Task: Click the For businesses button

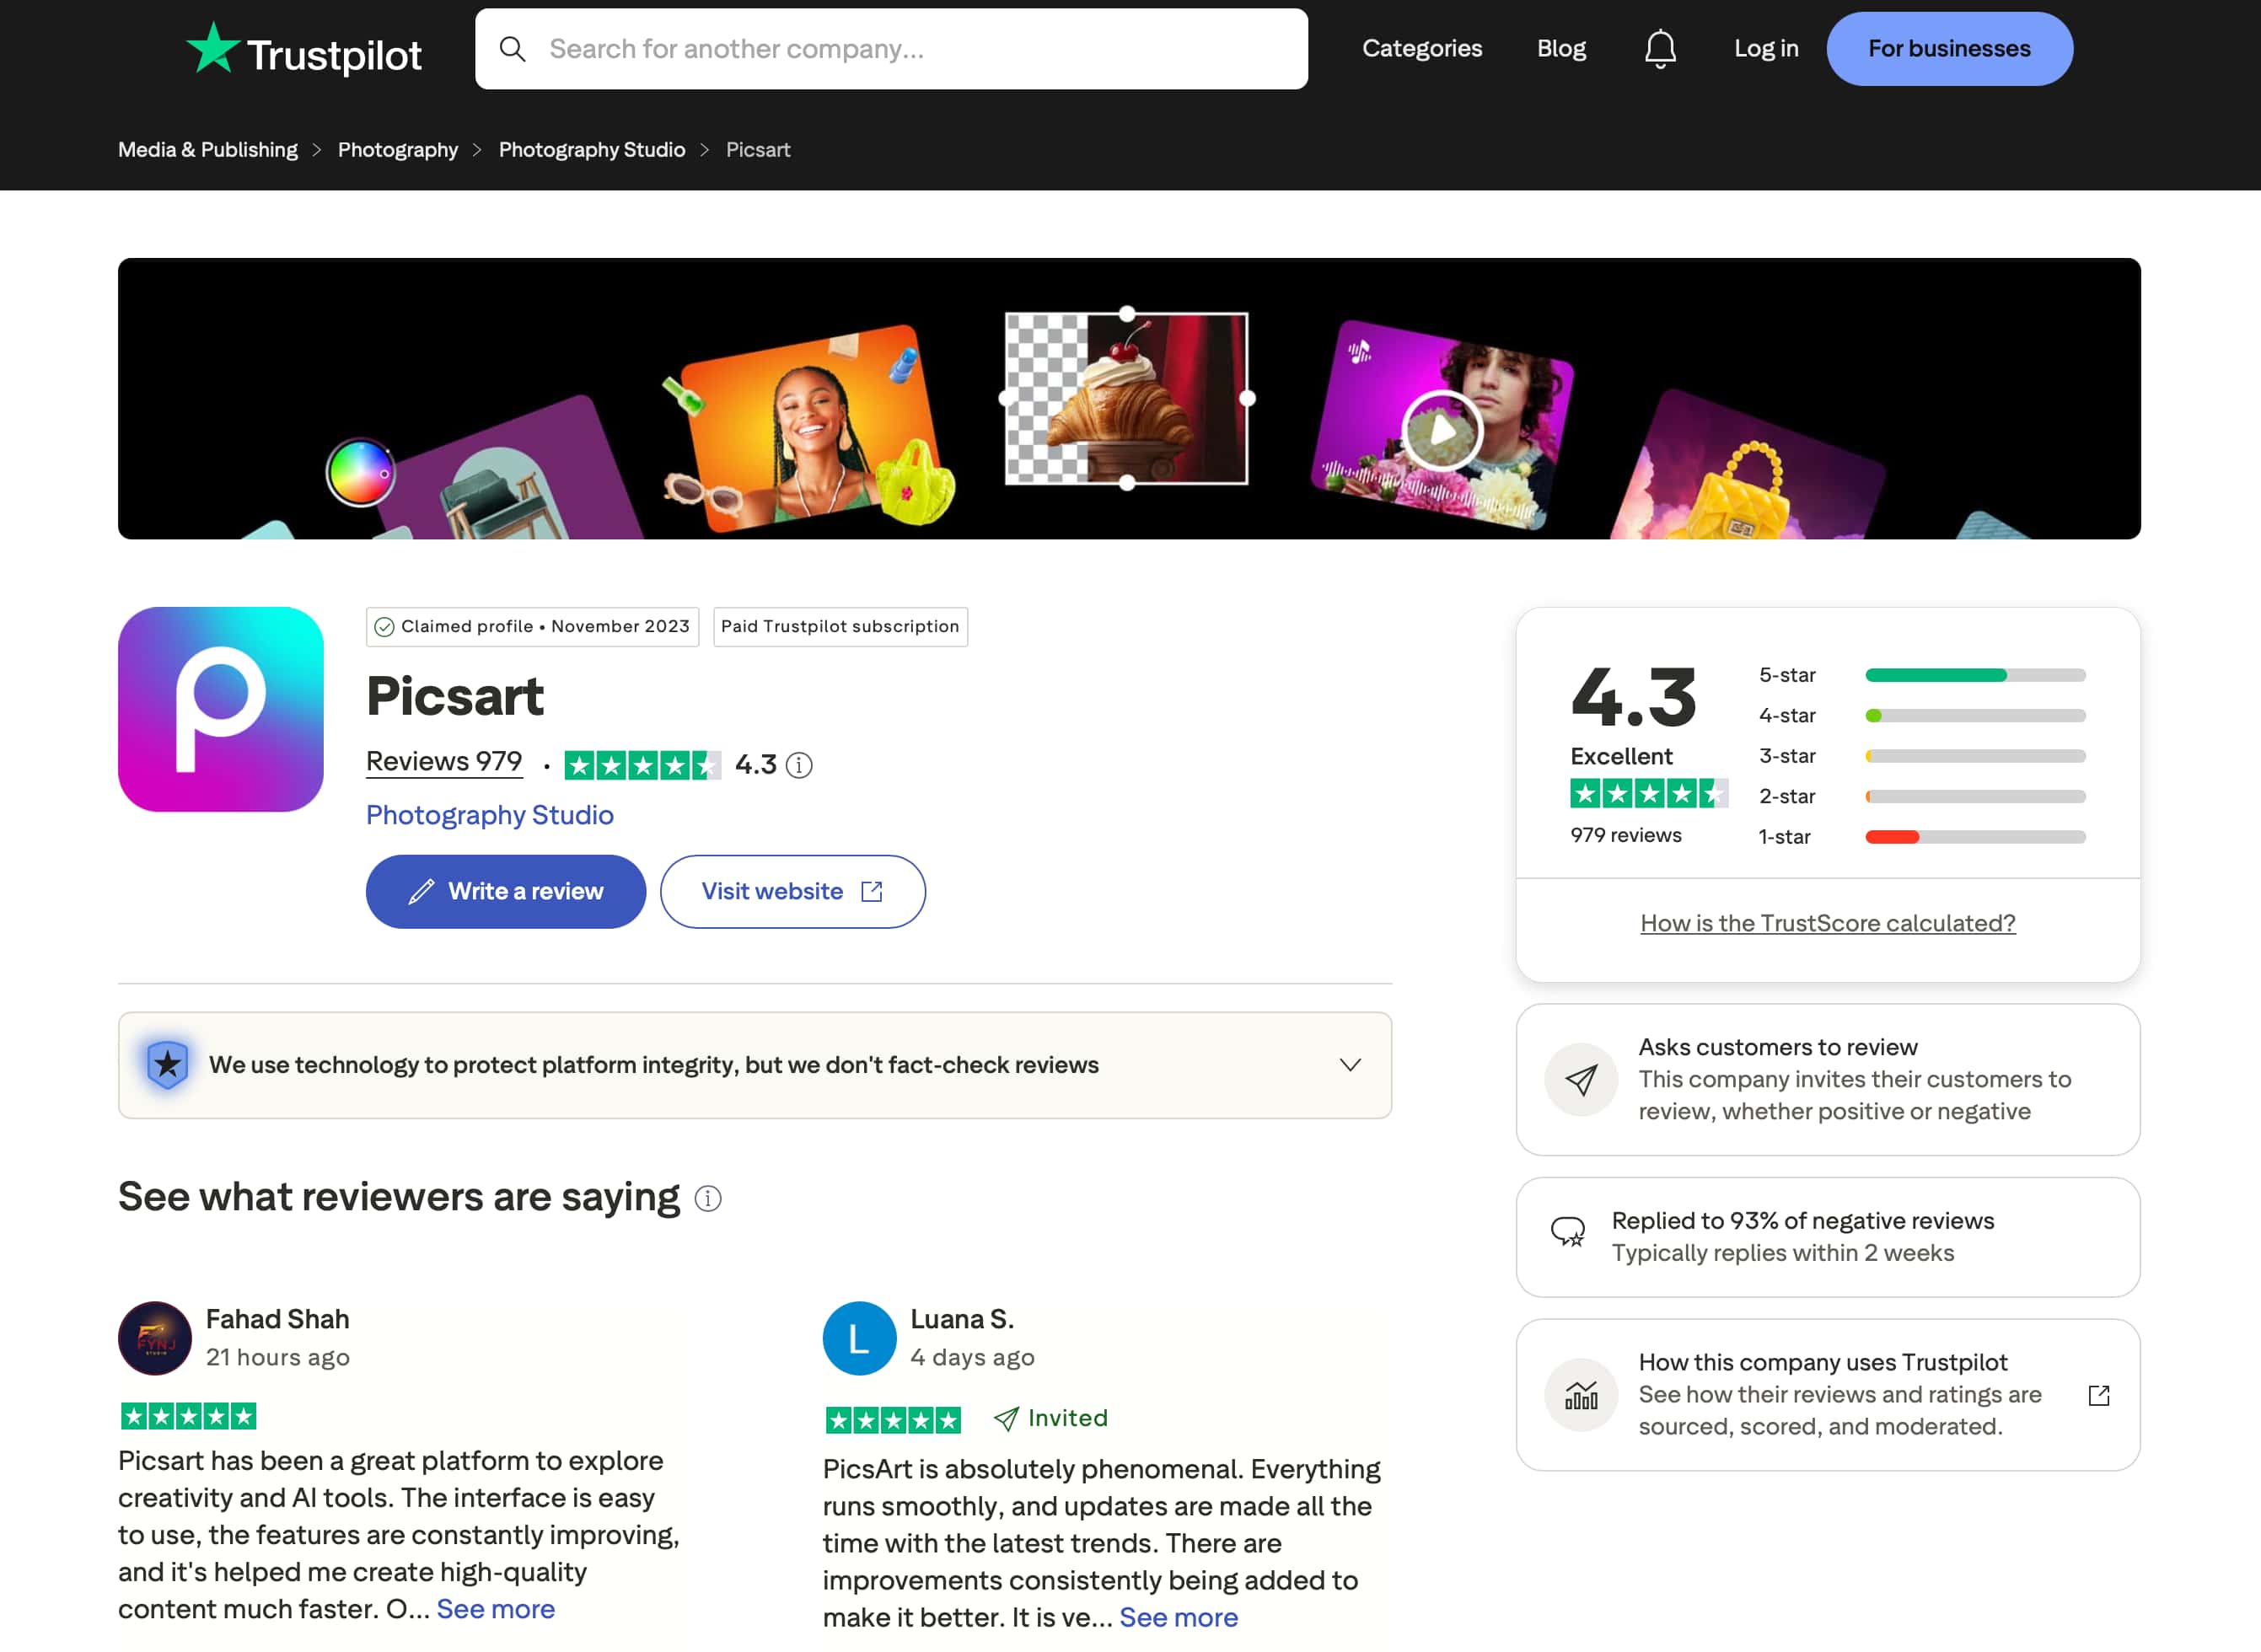Action: [1949, 49]
